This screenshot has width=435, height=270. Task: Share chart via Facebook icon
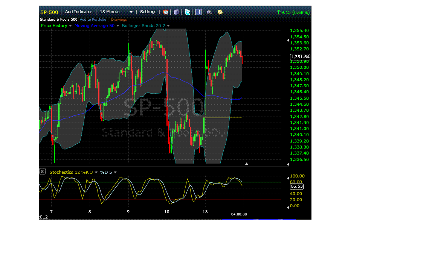(198, 12)
